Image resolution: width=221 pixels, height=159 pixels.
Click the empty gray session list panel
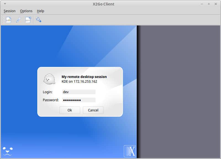179,91
